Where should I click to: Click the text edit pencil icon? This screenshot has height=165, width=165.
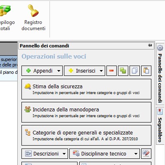pyautogui.click(x=146, y=153)
